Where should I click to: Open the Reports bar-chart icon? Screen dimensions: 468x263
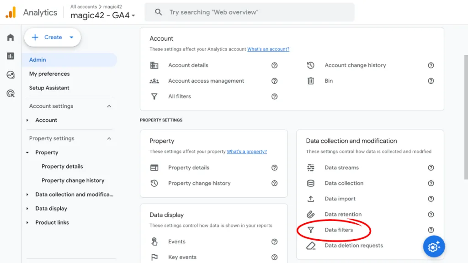[11, 56]
